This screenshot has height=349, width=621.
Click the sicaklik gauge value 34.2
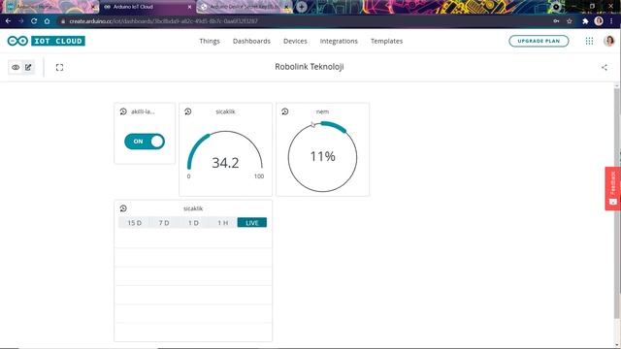tap(225, 163)
